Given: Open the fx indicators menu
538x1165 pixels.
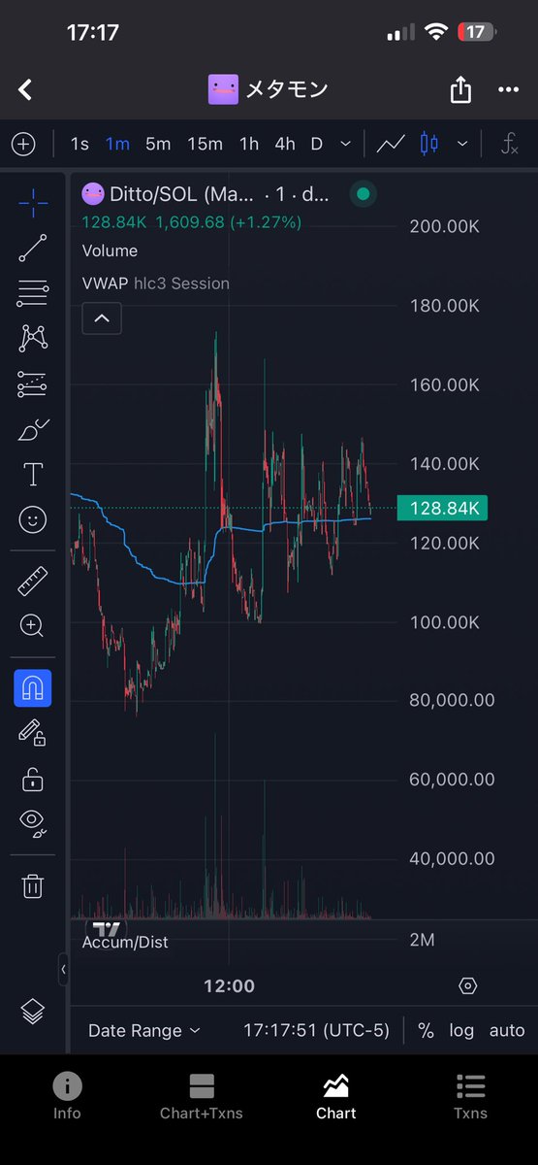Looking at the screenshot, I should coord(509,144).
